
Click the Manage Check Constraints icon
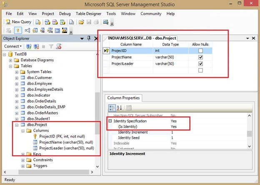pos(57,30)
